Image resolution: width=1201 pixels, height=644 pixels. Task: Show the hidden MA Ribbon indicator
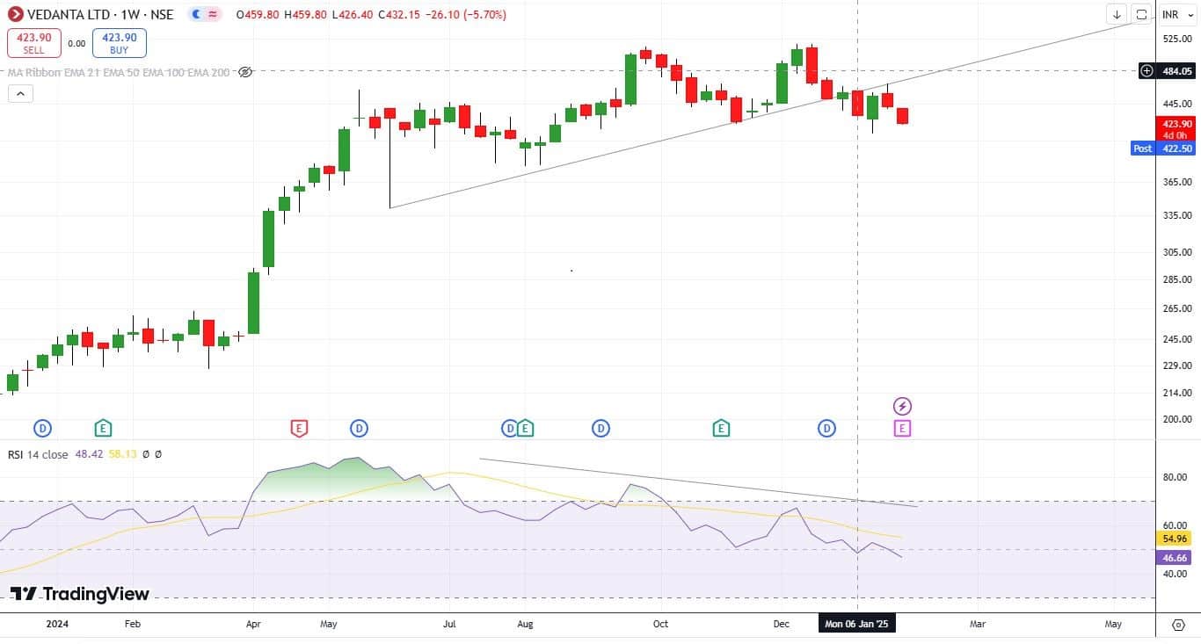point(245,72)
